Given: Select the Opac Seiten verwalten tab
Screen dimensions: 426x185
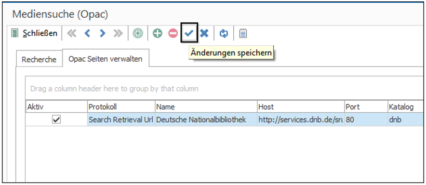Looking at the screenshot, I should tap(106, 59).
